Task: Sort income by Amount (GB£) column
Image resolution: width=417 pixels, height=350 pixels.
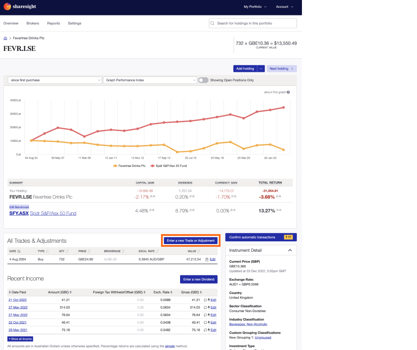Action: pos(60,292)
